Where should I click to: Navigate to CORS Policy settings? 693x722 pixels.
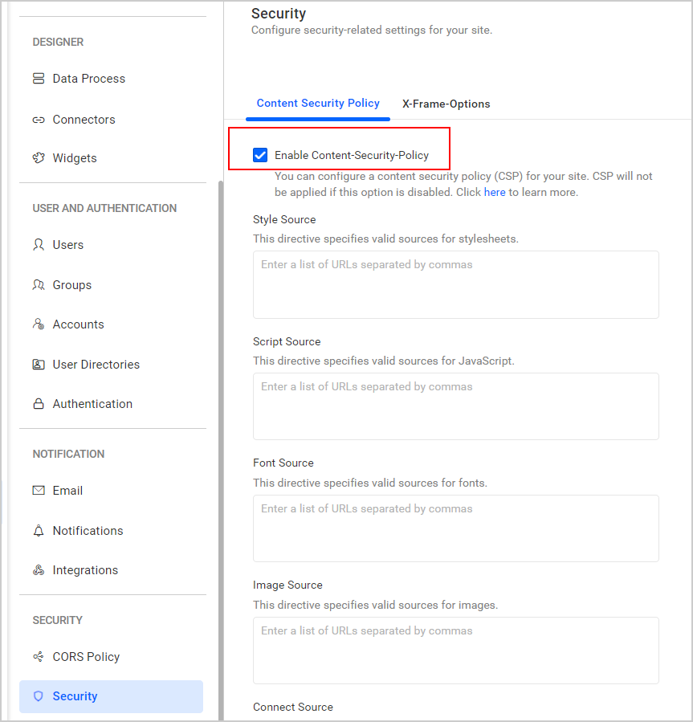[87, 656]
